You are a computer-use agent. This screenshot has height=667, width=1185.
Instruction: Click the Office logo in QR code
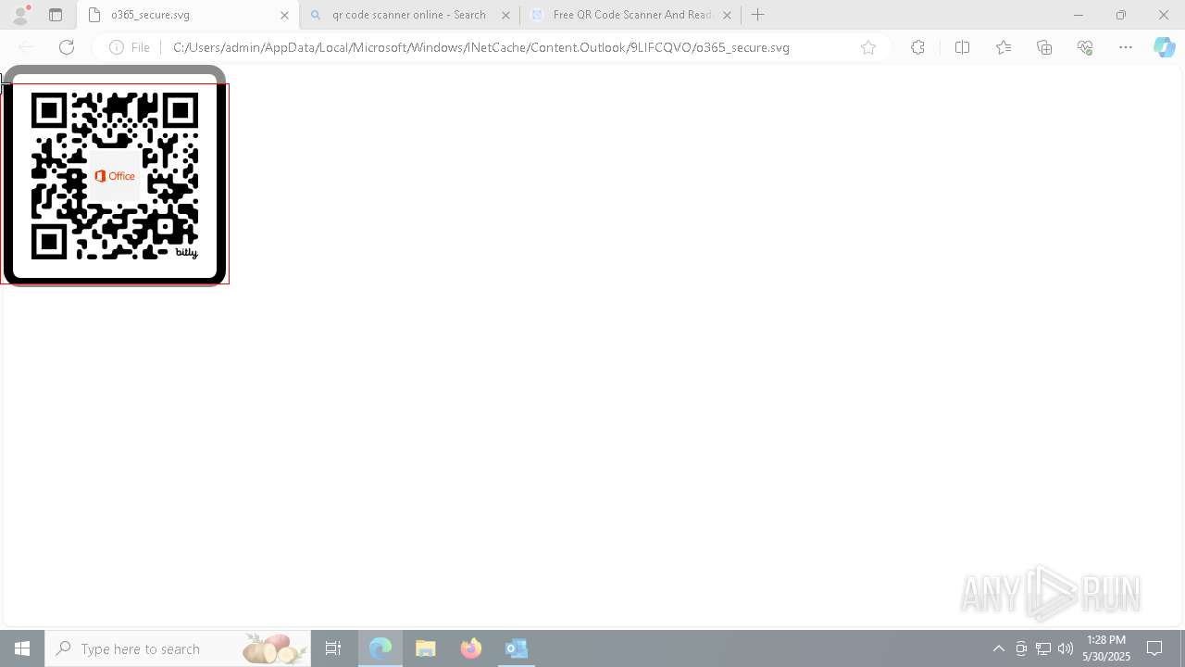click(115, 176)
